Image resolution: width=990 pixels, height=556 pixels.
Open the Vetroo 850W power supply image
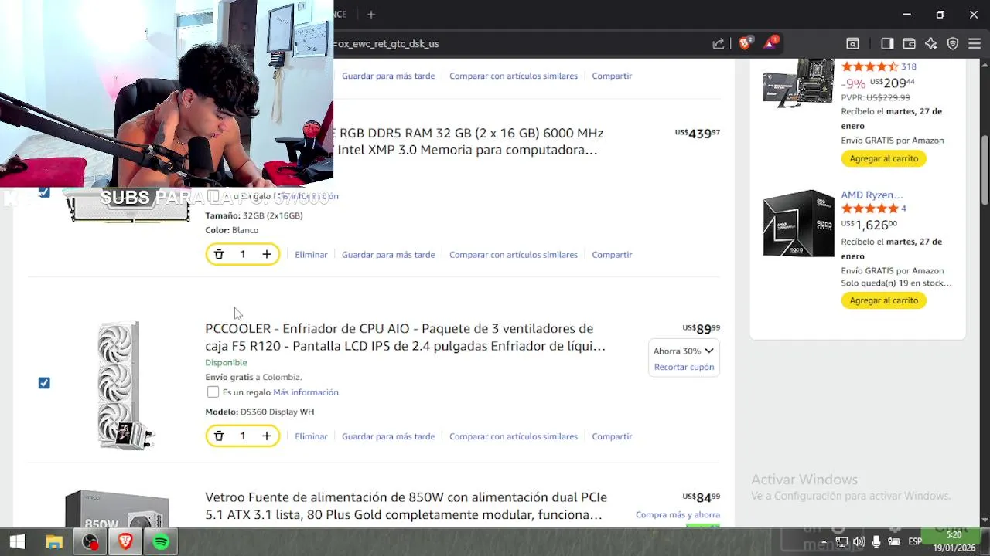pos(117,507)
